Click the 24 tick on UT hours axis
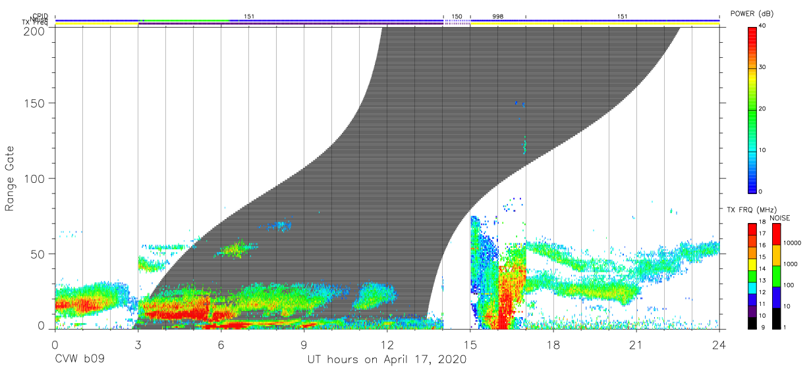Screen dimensions: 809x373 point(719,343)
